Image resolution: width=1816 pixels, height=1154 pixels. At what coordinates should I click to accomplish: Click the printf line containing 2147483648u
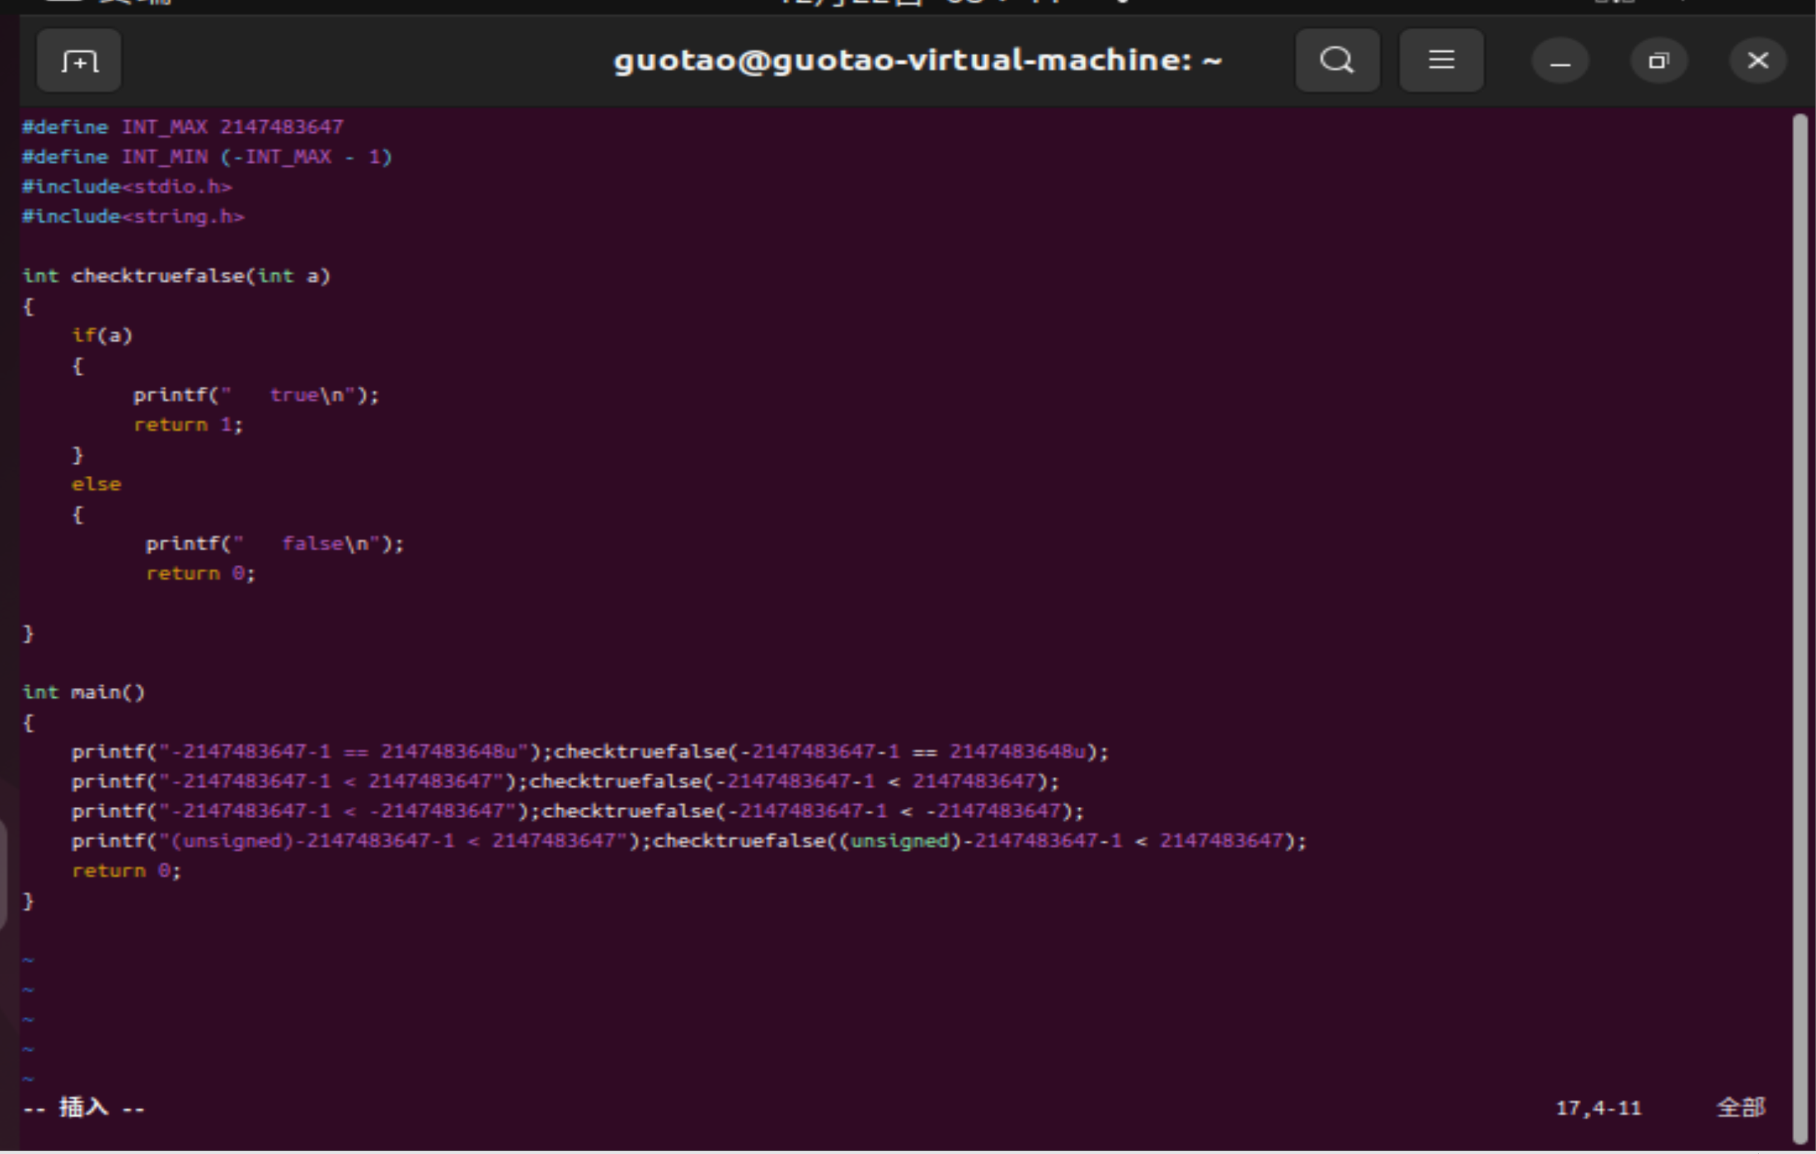588,752
